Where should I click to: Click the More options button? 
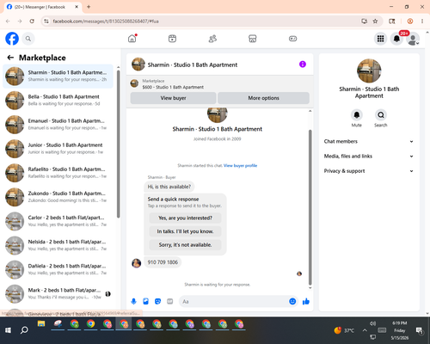tap(263, 98)
